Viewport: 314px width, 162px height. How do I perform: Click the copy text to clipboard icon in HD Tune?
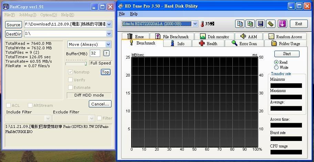point(240,24)
